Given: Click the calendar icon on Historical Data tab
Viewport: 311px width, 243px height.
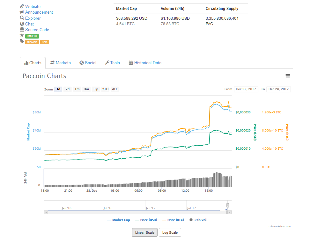Looking at the screenshot, I should point(131,63).
